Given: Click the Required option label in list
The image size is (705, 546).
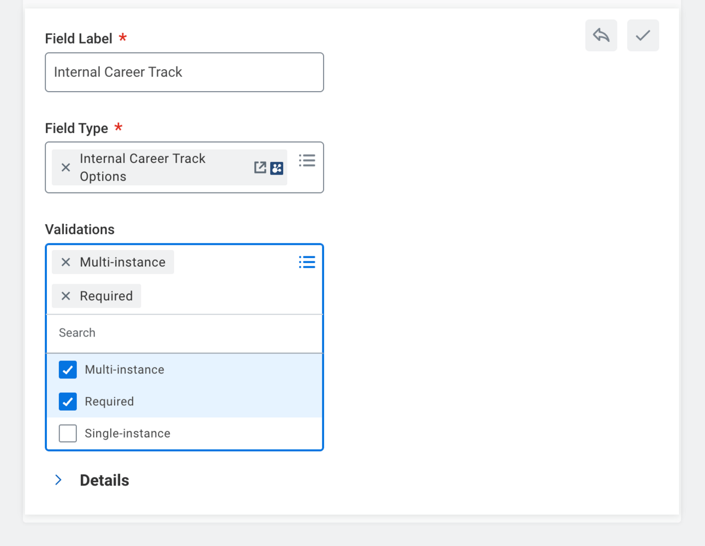Looking at the screenshot, I should point(109,401).
